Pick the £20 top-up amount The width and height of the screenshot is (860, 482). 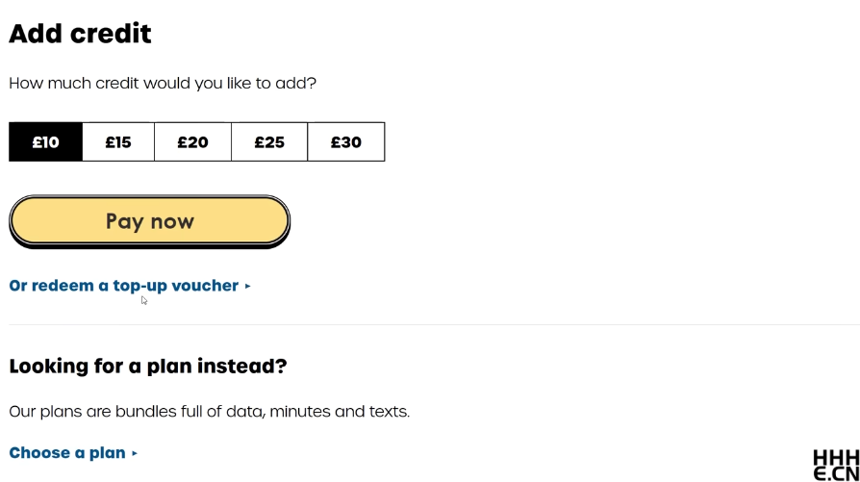point(192,142)
